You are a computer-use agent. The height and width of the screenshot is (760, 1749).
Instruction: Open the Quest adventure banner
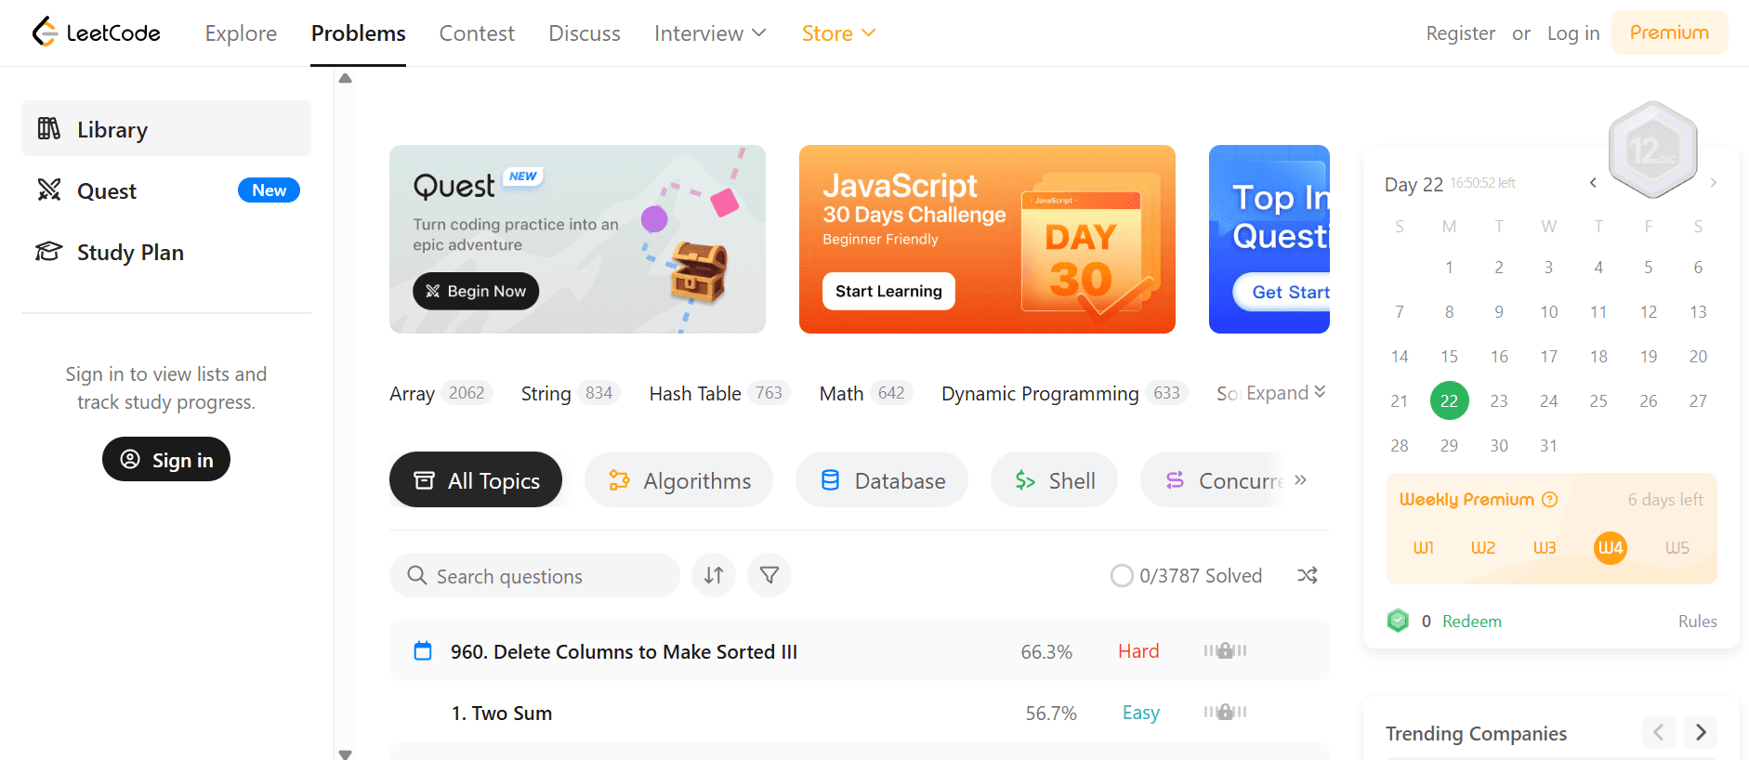tap(577, 239)
